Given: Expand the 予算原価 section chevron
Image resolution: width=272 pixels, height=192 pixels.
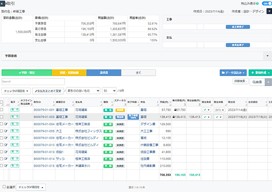Looking at the screenshot, I should click(268, 56).
